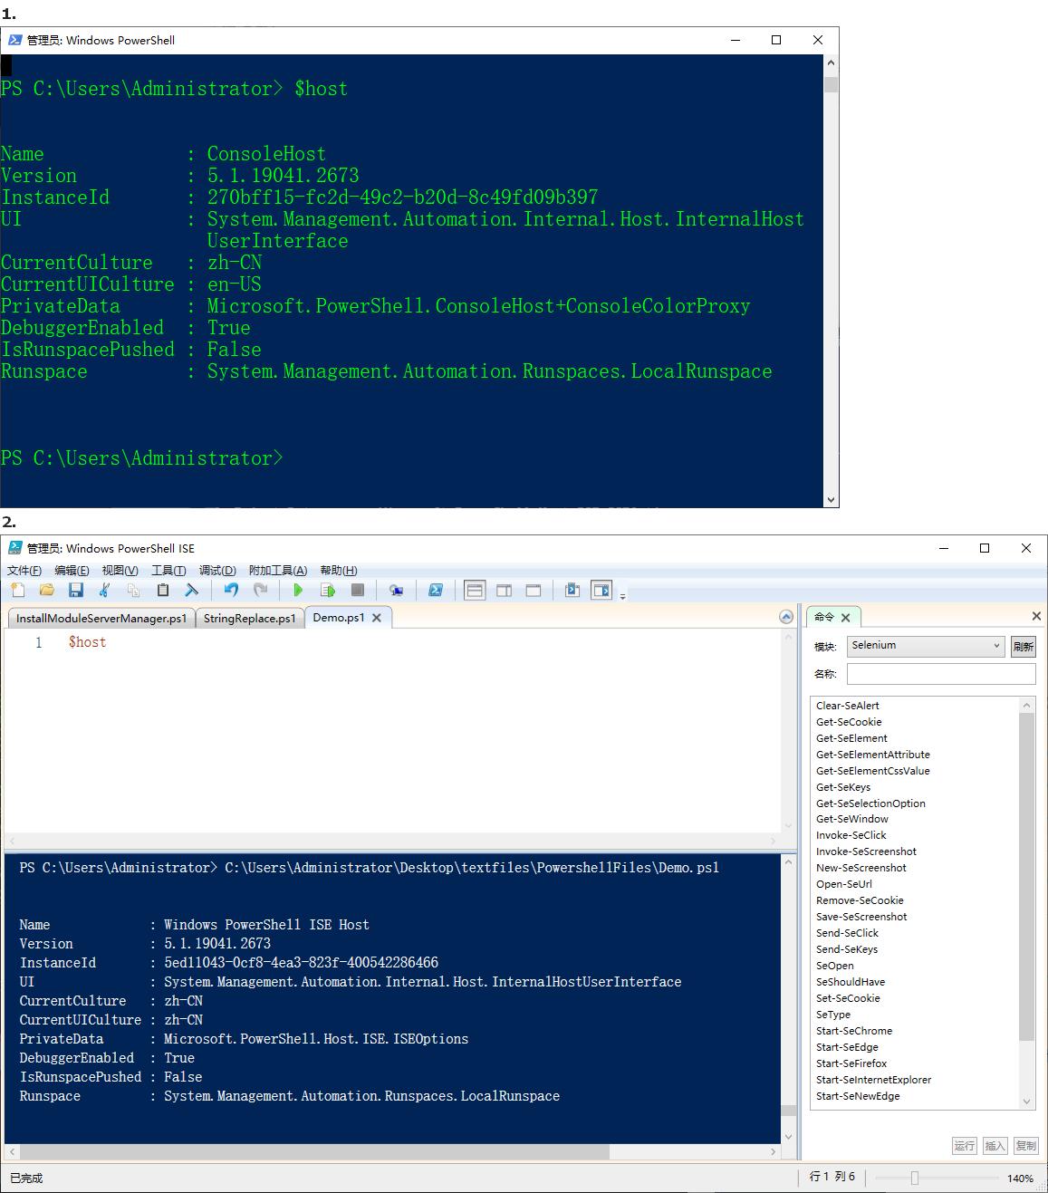Toggle Show Script Pane Maximized layout

534,591
